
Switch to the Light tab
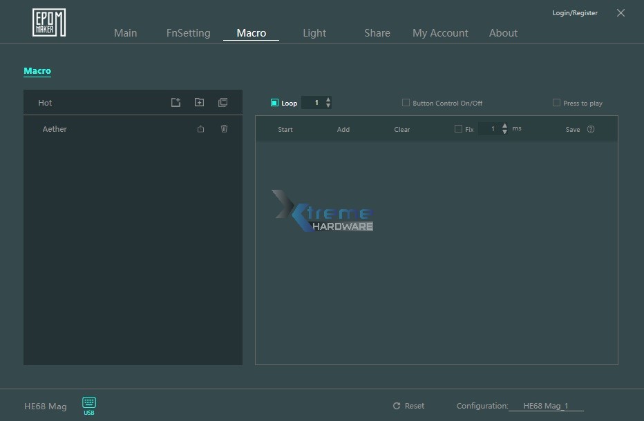click(x=314, y=32)
